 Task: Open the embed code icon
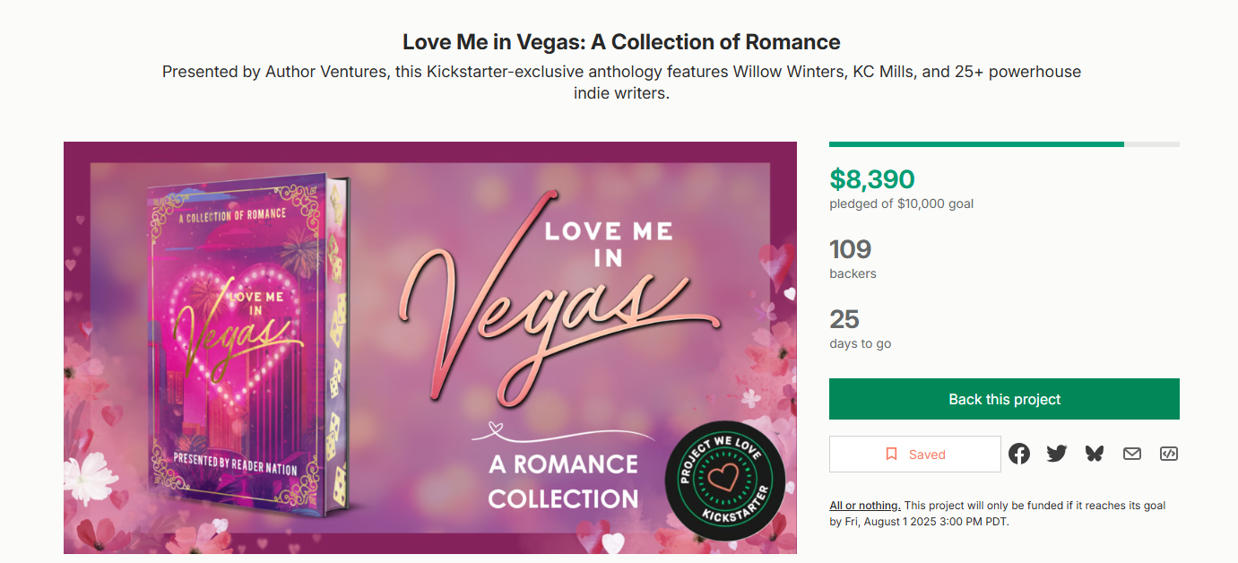coord(1169,454)
